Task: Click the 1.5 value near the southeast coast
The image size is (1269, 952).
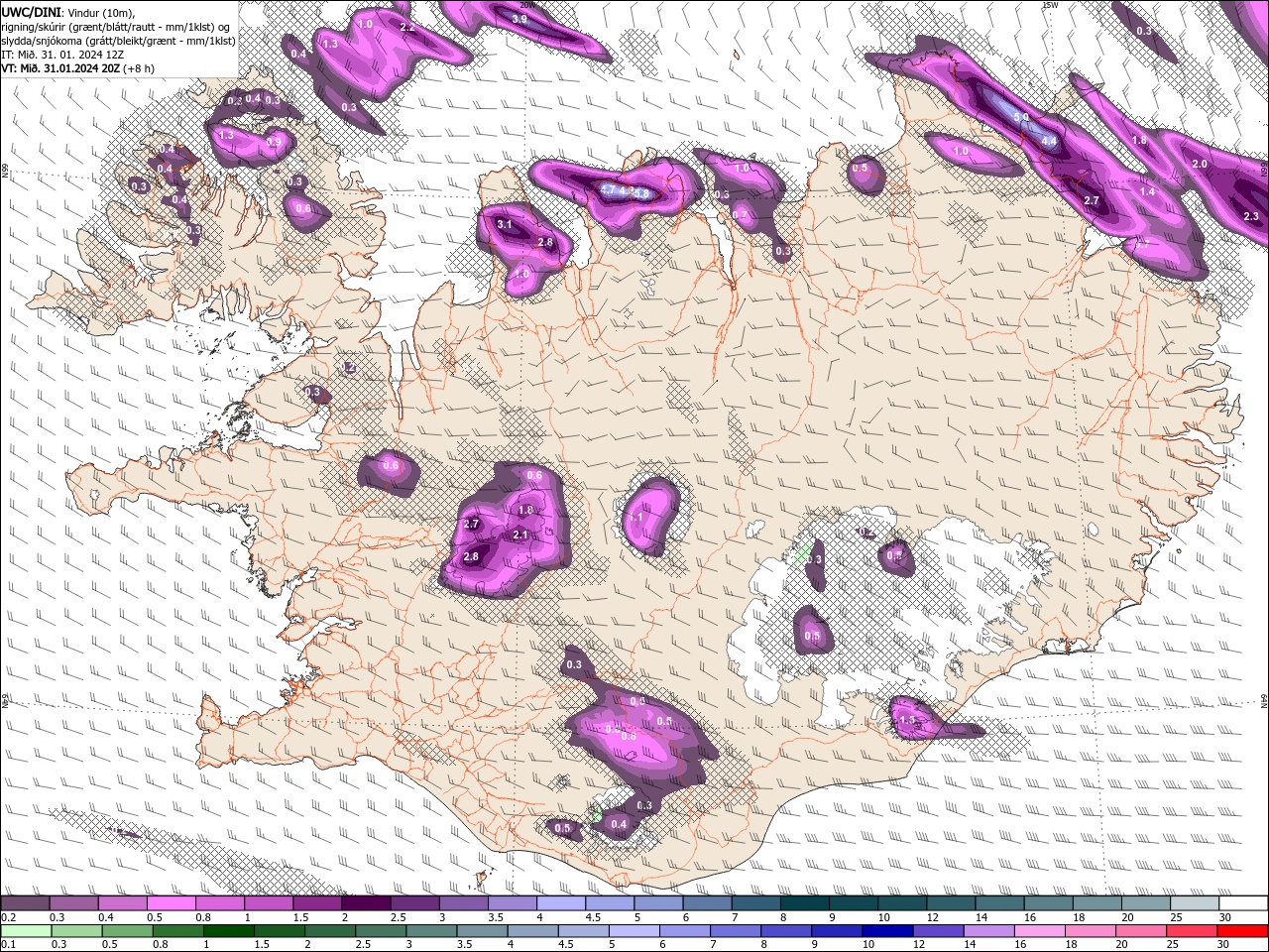Action: click(908, 720)
